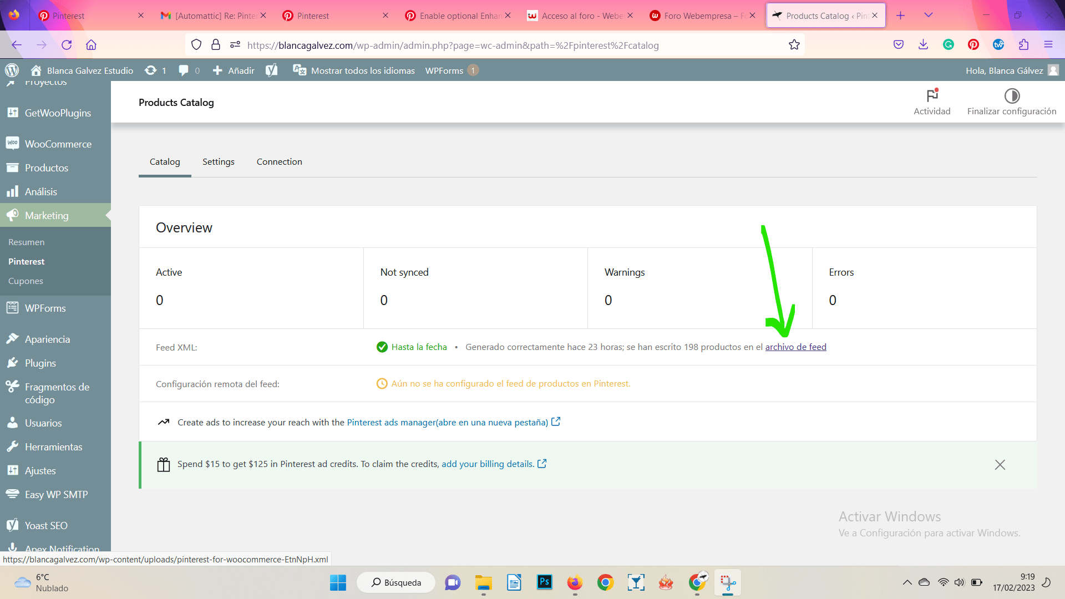Image resolution: width=1065 pixels, height=599 pixels.
Task: Open the archivo de feed link
Action: coord(795,347)
